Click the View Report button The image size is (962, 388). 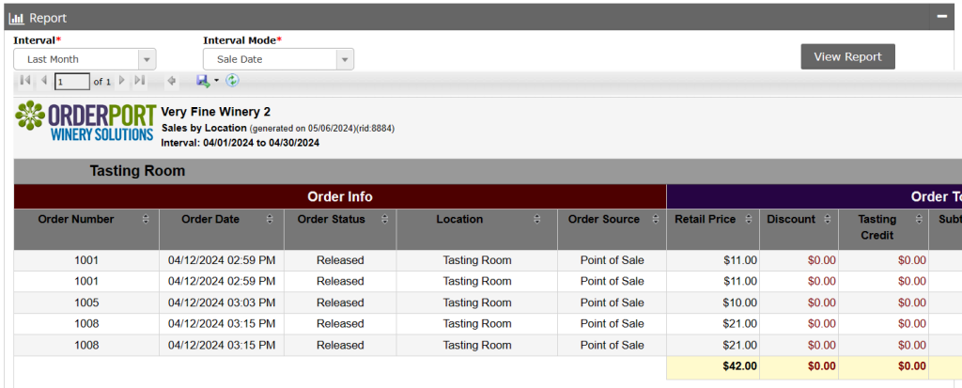847,56
